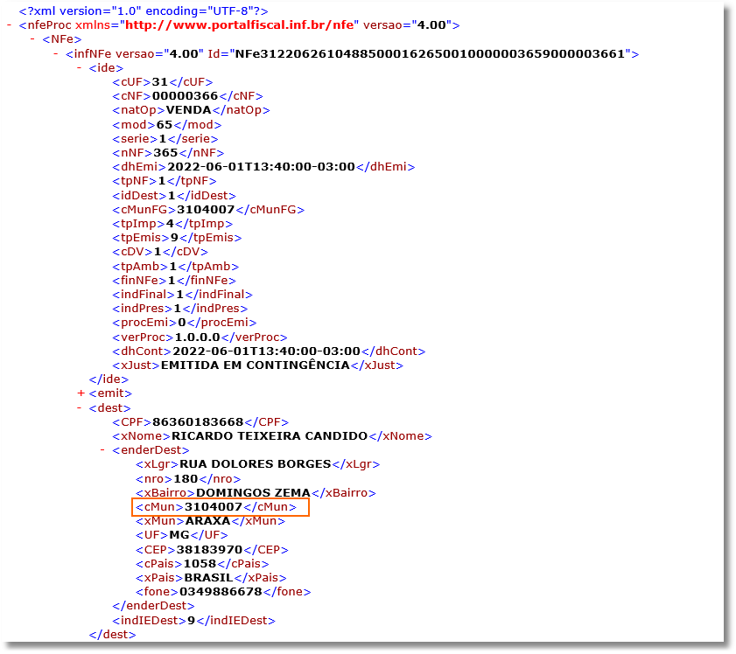Viewport: 736px width, 654px height.
Task: Select xLgr RUA DOLORES BORGES
Action: [x=256, y=464]
